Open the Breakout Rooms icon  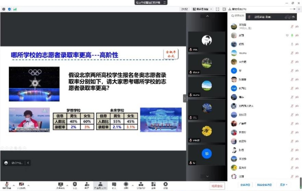[x=141, y=185]
